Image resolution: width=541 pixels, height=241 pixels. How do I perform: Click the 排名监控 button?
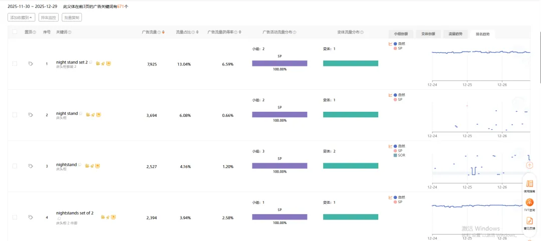coord(49,17)
